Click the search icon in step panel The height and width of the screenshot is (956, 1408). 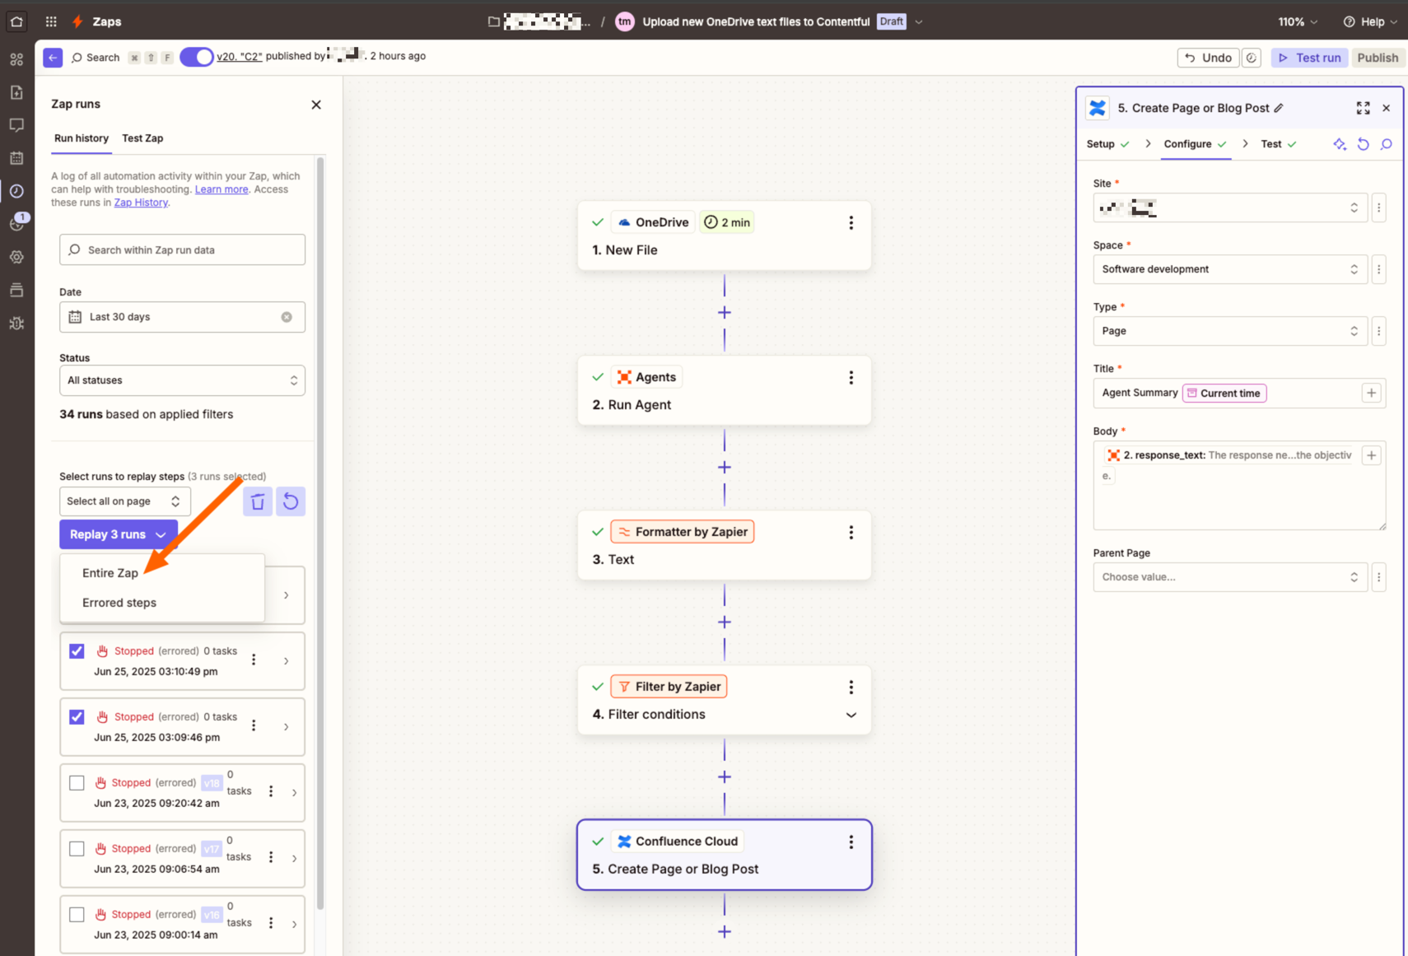[x=1387, y=144]
